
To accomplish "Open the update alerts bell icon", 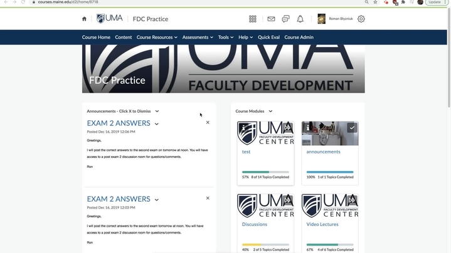I will point(300,19).
